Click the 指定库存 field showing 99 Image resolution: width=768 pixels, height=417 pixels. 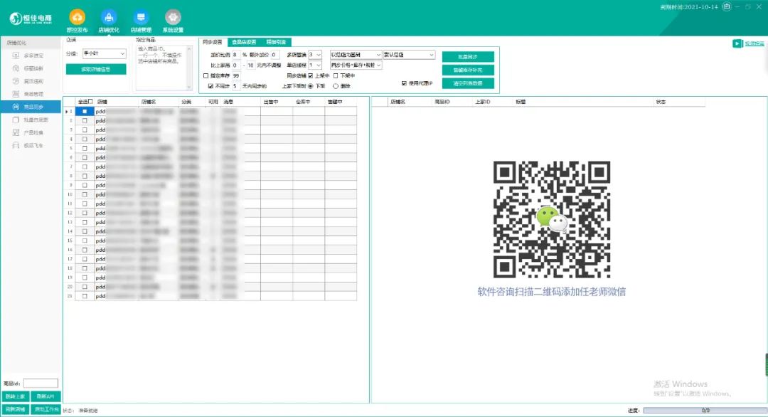(236, 76)
